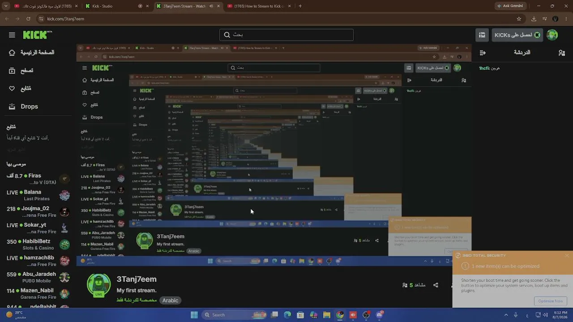The width and height of the screenshot is (573, 322).
Task: Expand the system tray hidden icons chevron
Action: [x=506, y=315]
